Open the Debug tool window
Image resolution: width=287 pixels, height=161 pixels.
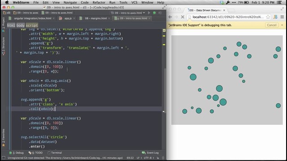coord(17,153)
